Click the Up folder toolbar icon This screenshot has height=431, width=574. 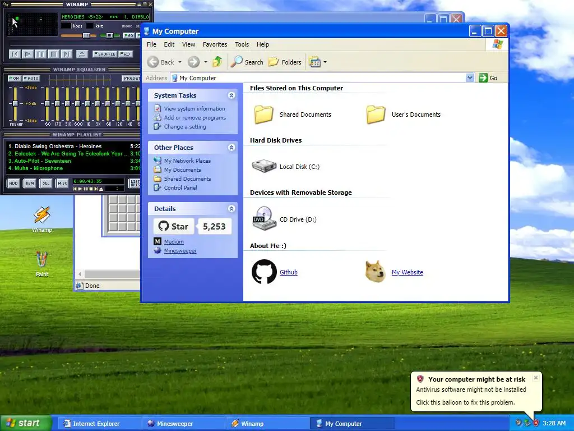pyautogui.click(x=217, y=62)
